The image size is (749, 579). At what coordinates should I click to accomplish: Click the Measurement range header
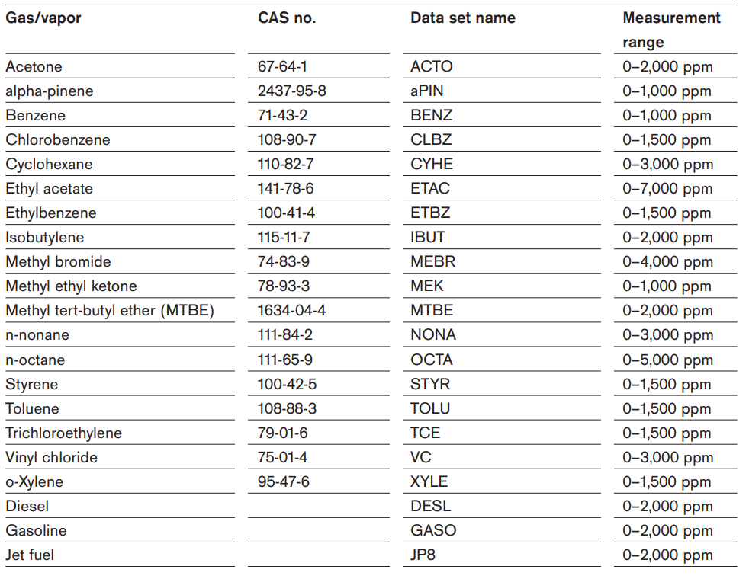coord(671,30)
